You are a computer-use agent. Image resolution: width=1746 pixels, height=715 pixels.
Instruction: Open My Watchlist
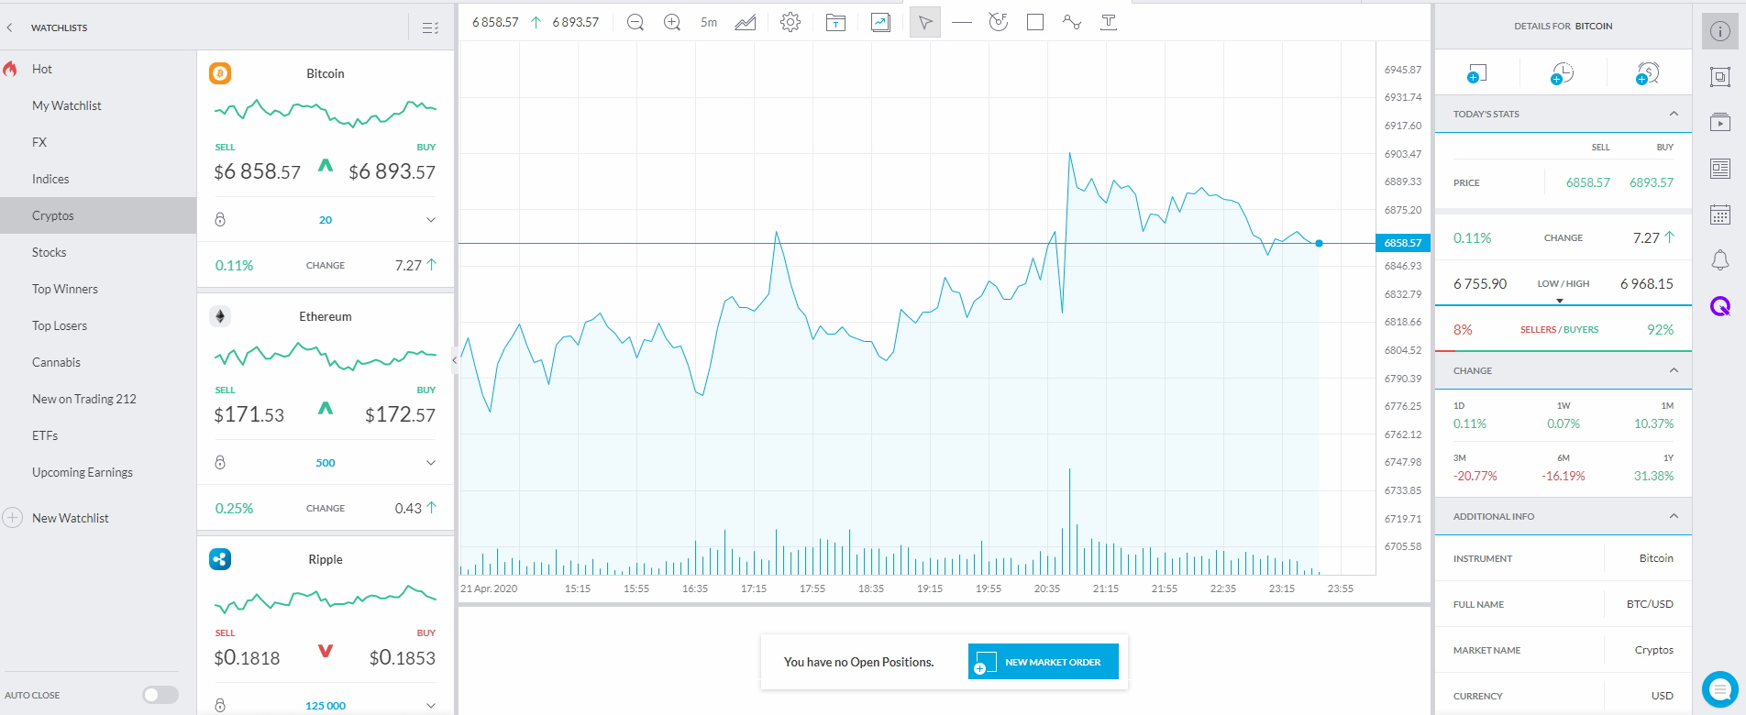pyautogui.click(x=67, y=105)
